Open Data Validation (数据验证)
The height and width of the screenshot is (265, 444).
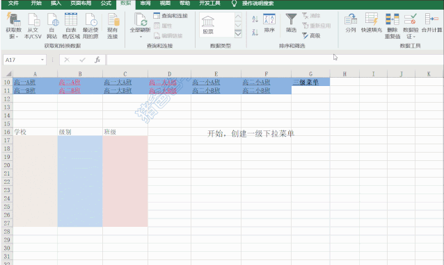click(411, 26)
